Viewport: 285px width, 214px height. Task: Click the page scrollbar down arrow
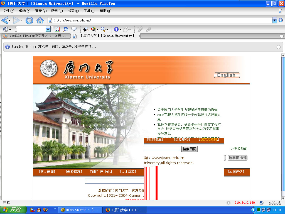[x=283, y=198]
